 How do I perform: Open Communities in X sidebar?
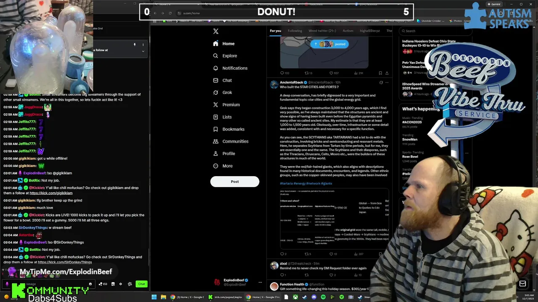click(231, 141)
